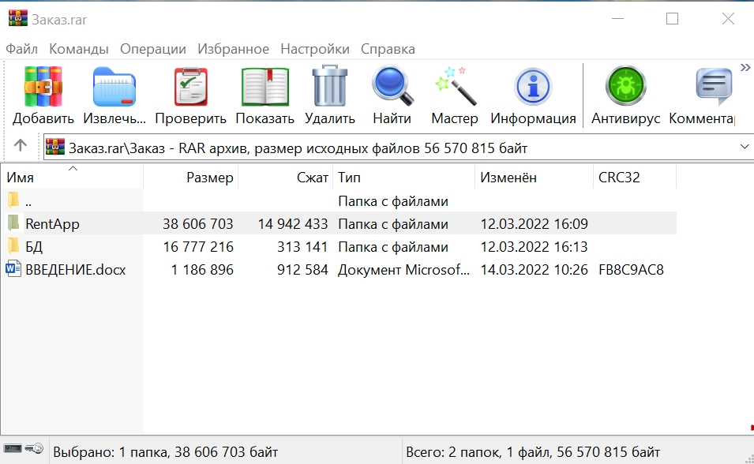Launch the Wizard (Мастер) wand icon
Image resolution: width=754 pixels, height=464 pixels.
click(455, 87)
